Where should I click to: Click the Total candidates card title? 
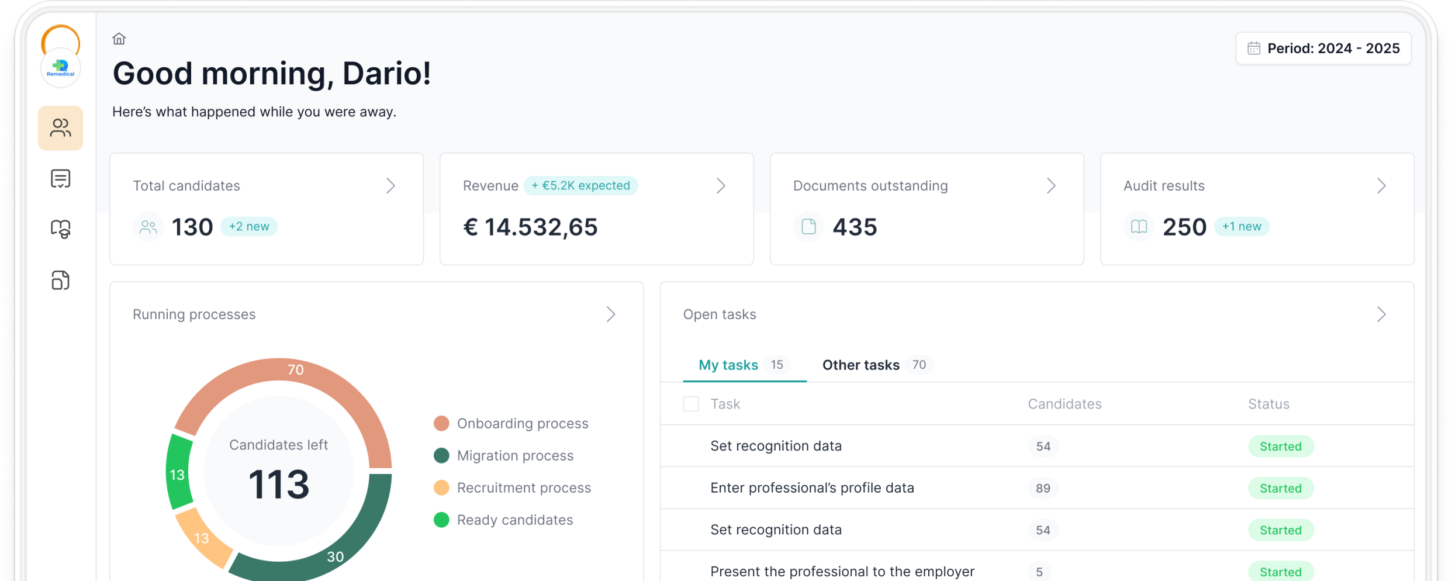click(186, 186)
